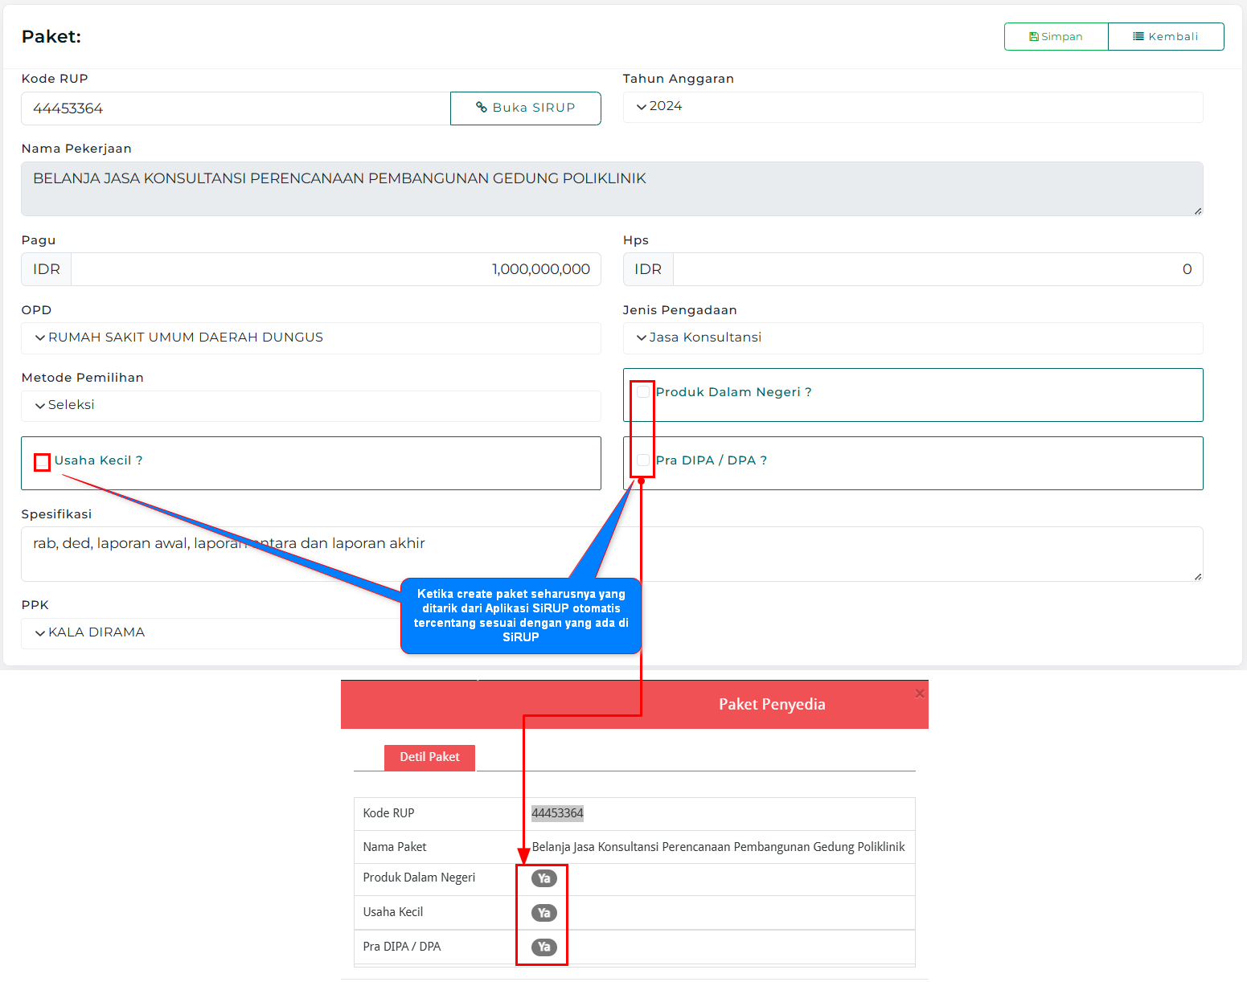Screen dimensions: 1247x982
Task: Tick the Usaha Kecil checkbox
Action: tap(43, 462)
